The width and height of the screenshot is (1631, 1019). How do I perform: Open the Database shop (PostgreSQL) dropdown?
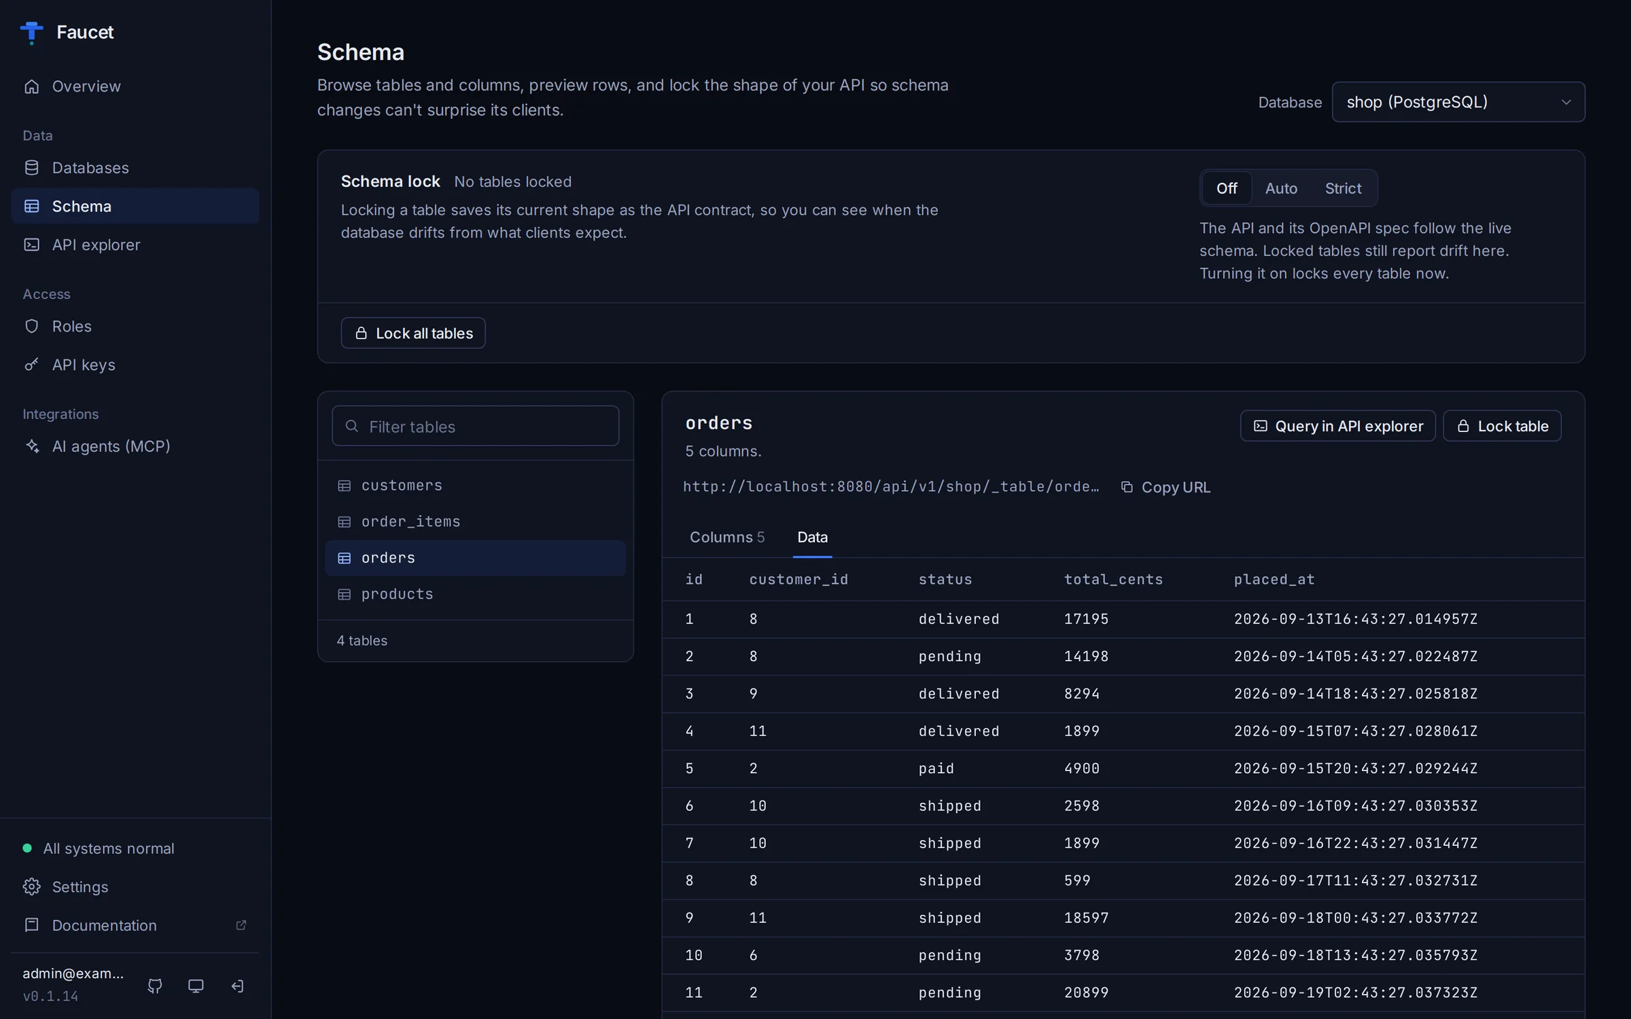click(1458, 102)
